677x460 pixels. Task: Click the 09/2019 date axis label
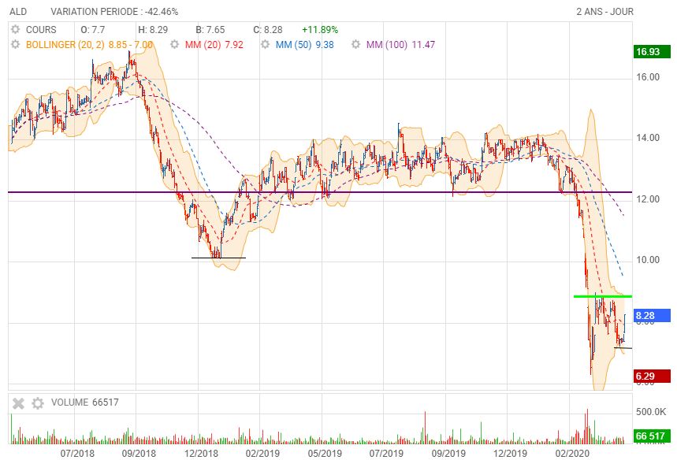(449, 454)
